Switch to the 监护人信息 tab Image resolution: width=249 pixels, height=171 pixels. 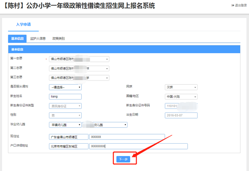(x=38, y=39)
